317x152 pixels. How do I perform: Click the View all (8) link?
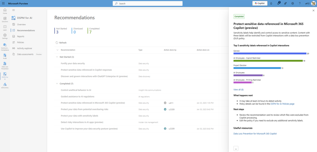point(238,89)
